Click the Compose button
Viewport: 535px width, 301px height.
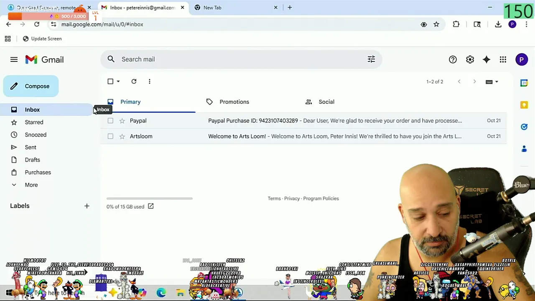[x=31, y=86]
